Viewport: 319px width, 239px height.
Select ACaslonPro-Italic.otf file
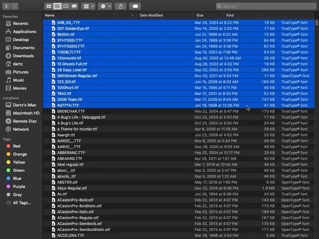[179, 212]
